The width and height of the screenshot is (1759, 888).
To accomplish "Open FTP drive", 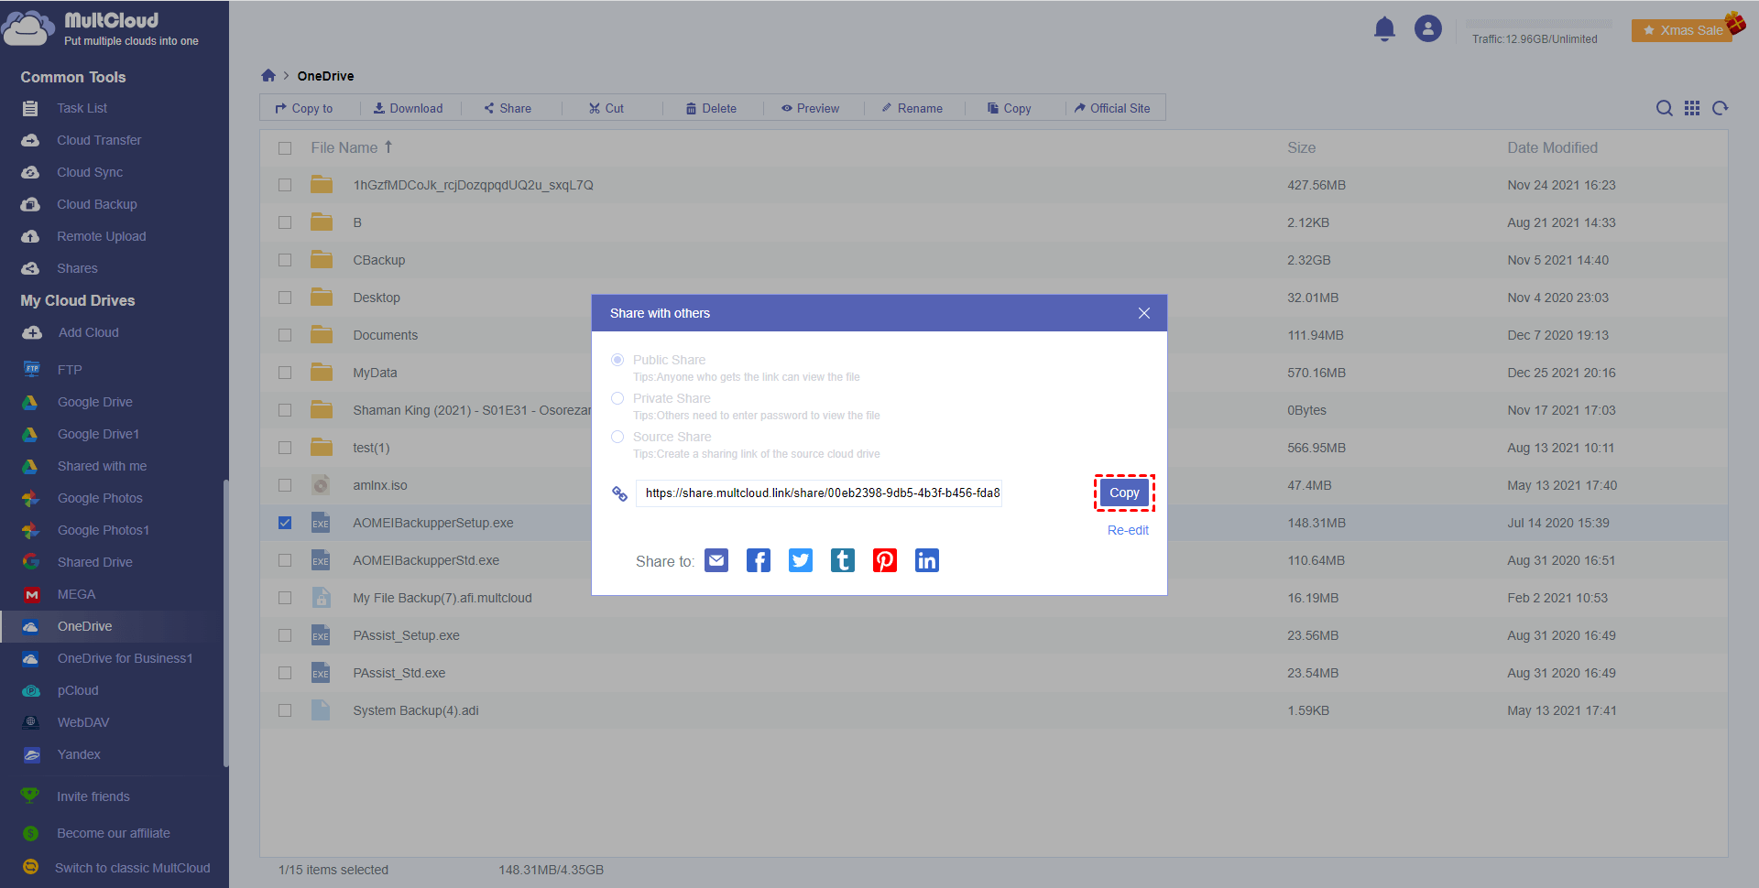I will [70, 370].
